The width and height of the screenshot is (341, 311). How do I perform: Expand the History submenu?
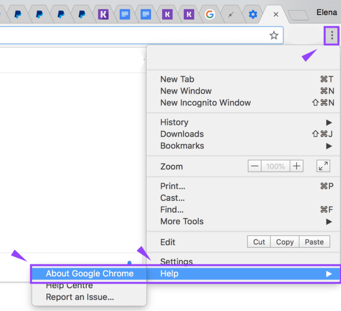[244, 122]
